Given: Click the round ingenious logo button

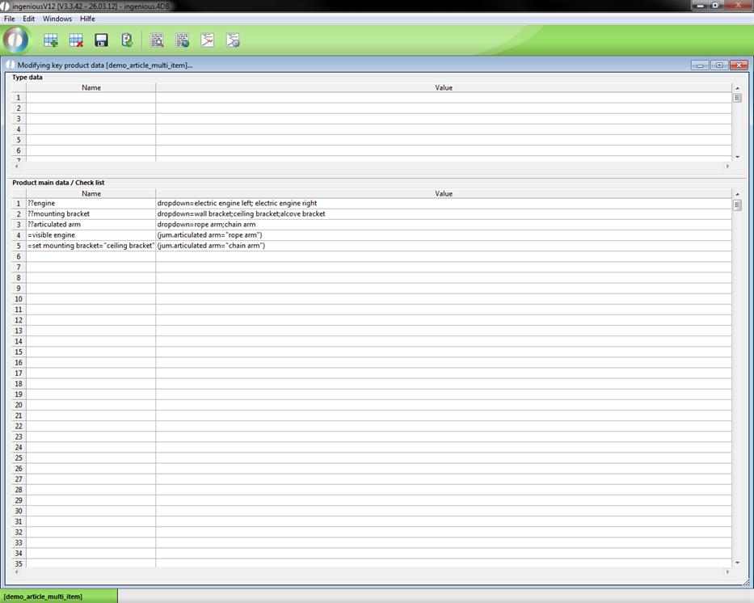Looking at the screenshot, I should pos(15,40).
